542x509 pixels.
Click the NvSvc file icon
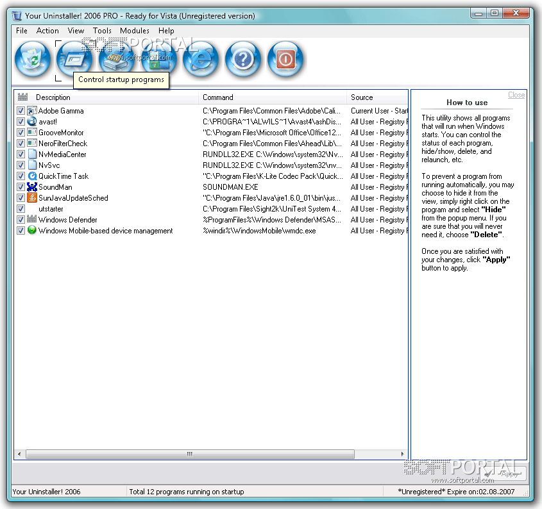32,165
